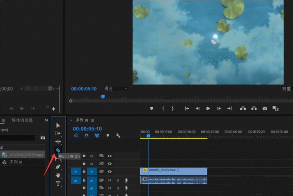This screenshot has width=293, height=196.
Task: Toggle timeline snapping magnet icon
Action: (x=87, y=136)
